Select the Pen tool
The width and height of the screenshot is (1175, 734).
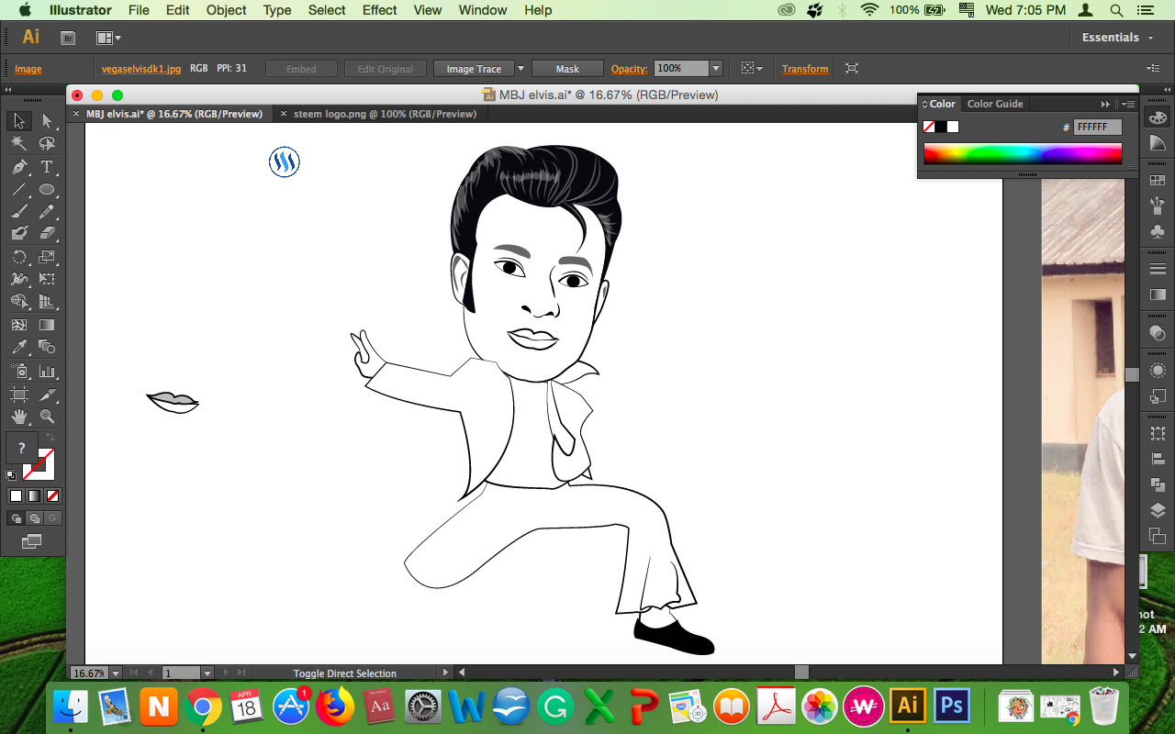(x=19, y=167)
